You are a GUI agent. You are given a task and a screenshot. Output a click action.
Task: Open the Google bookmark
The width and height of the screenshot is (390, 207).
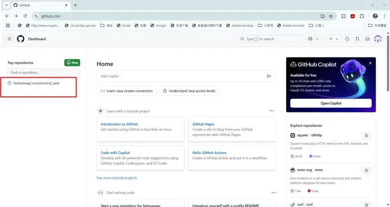point(158,25)
